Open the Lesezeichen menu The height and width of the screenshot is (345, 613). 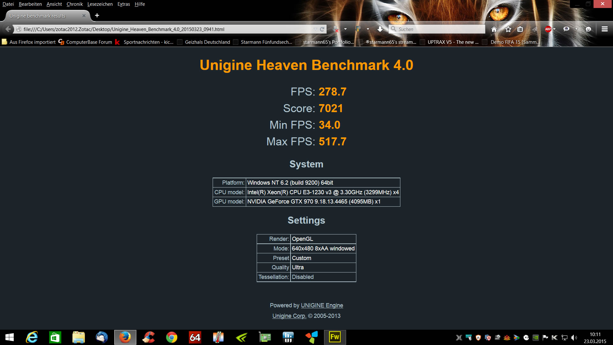(100, 4)
